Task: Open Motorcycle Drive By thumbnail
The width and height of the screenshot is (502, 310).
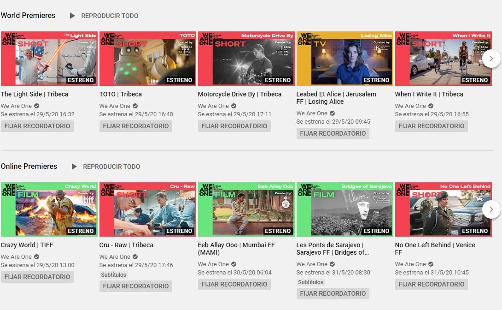Action: point(246,58)
